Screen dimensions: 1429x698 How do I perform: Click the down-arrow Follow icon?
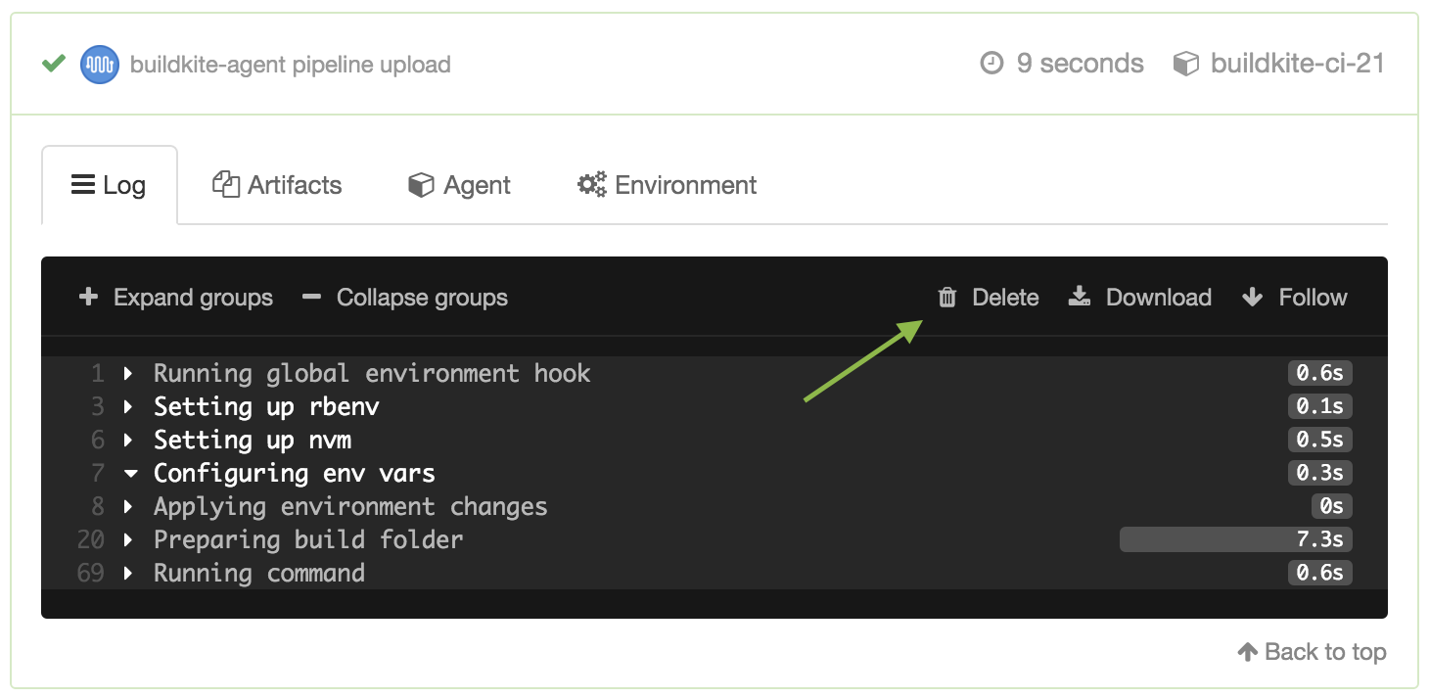tap(1254, 298)
